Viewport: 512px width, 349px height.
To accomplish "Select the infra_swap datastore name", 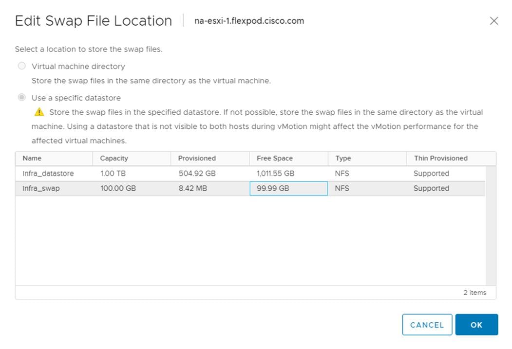I will click(41, 188).
